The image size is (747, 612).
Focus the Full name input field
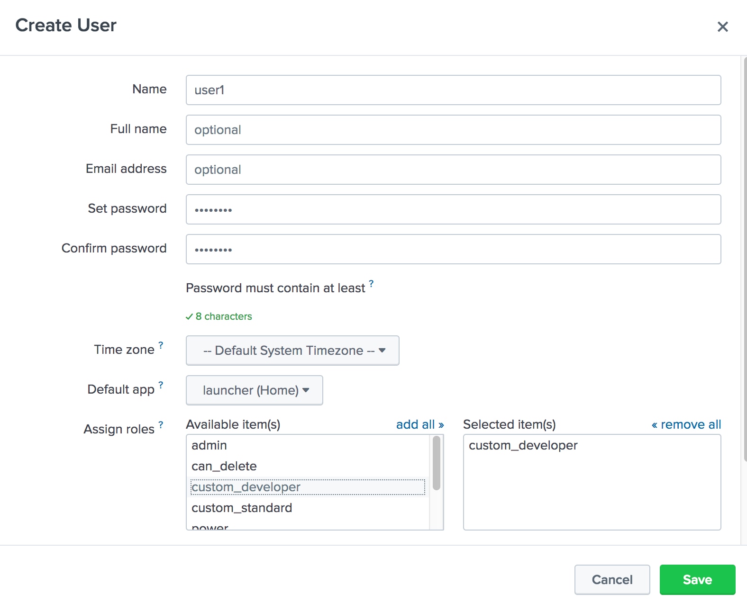point(454,130)
